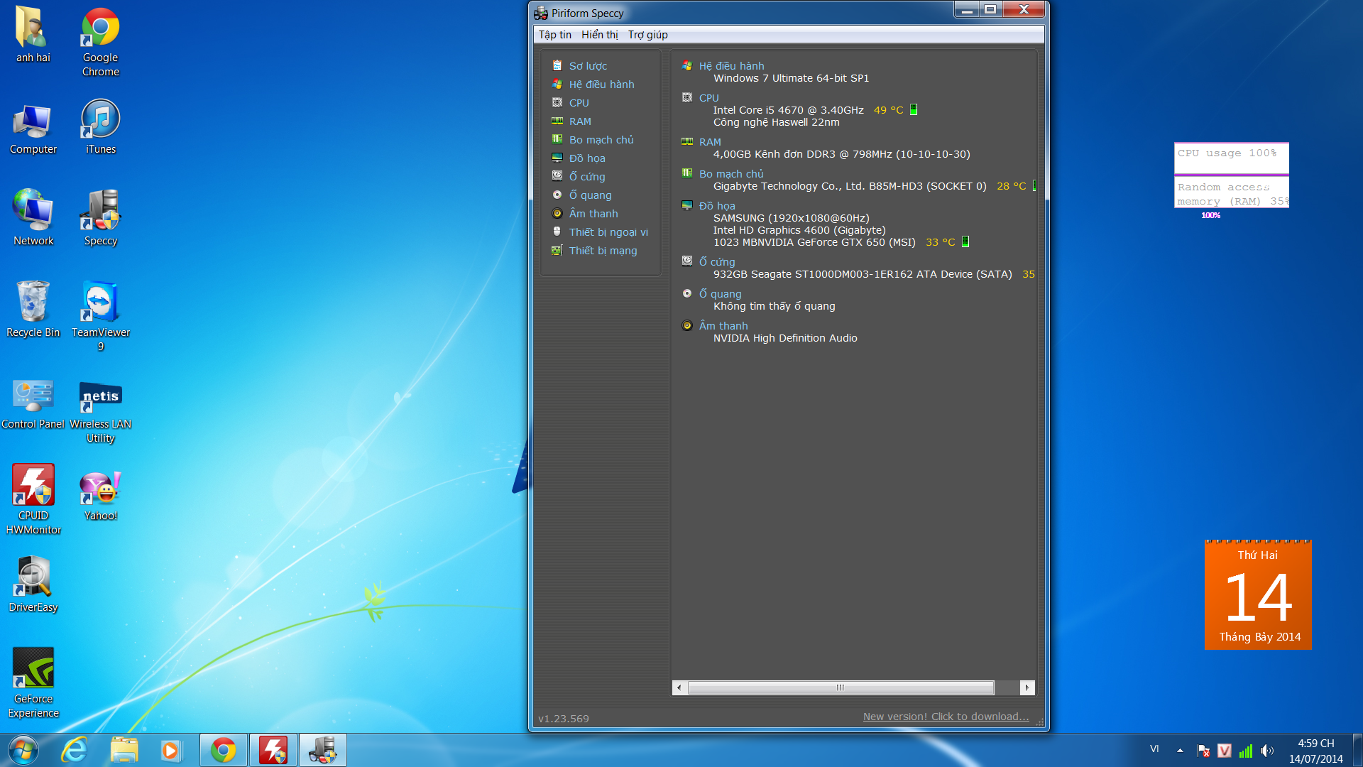This screenshot has height=767, width=1363.
Task: Click the volume speaker tray icon
Action: click(1267, 751)
